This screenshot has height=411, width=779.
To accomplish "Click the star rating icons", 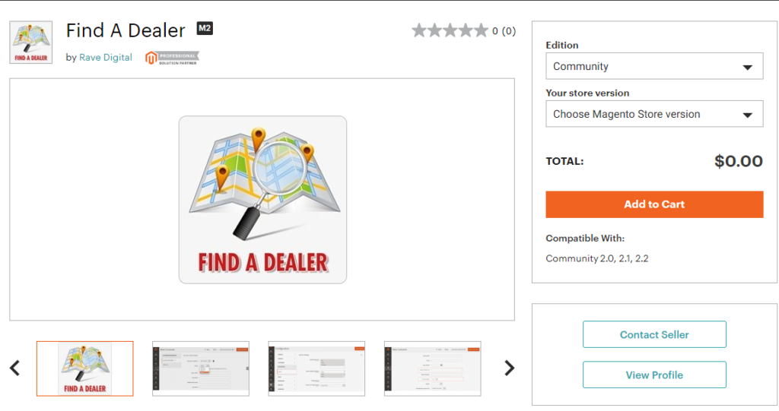I will click(x=450, y=31).
